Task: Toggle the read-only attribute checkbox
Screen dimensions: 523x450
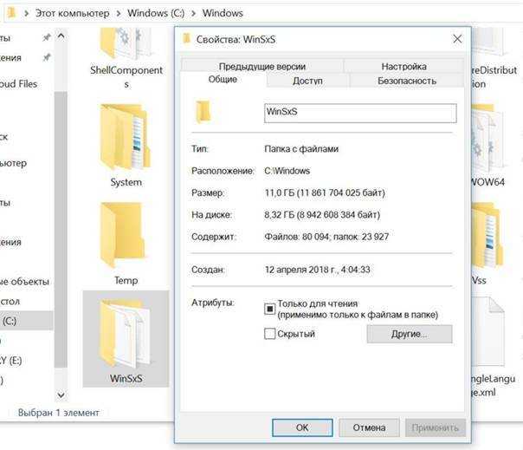Action: (269, 309)
